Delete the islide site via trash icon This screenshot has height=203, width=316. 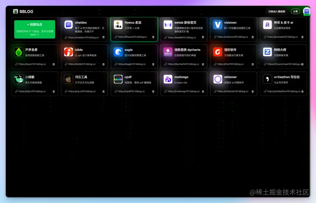coord(104,64)
